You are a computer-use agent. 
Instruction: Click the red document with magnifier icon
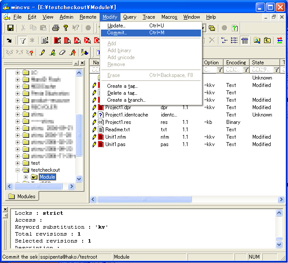click(x=67, y=40)
